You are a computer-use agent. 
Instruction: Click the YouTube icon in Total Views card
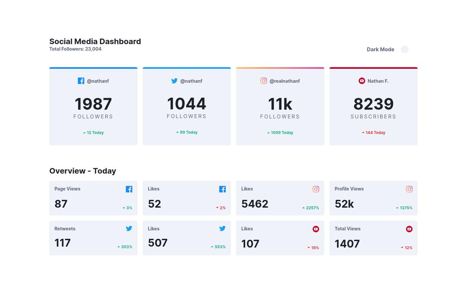pos(409,229)
